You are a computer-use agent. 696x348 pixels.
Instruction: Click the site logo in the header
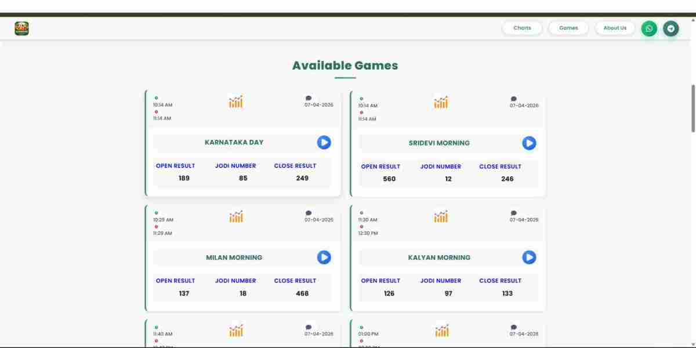(21, 28)
